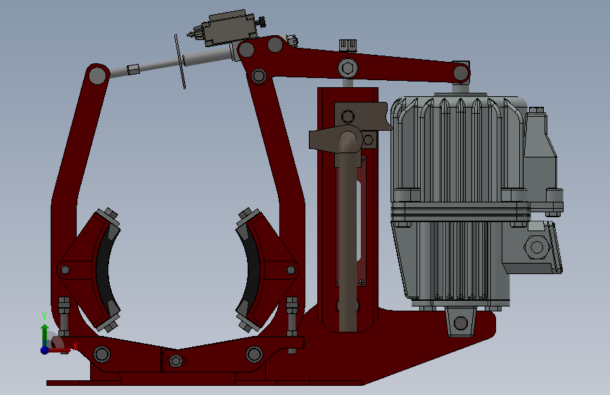
Task: Select the thin disc plate on the tie rod
Action: tap(179, 61)
